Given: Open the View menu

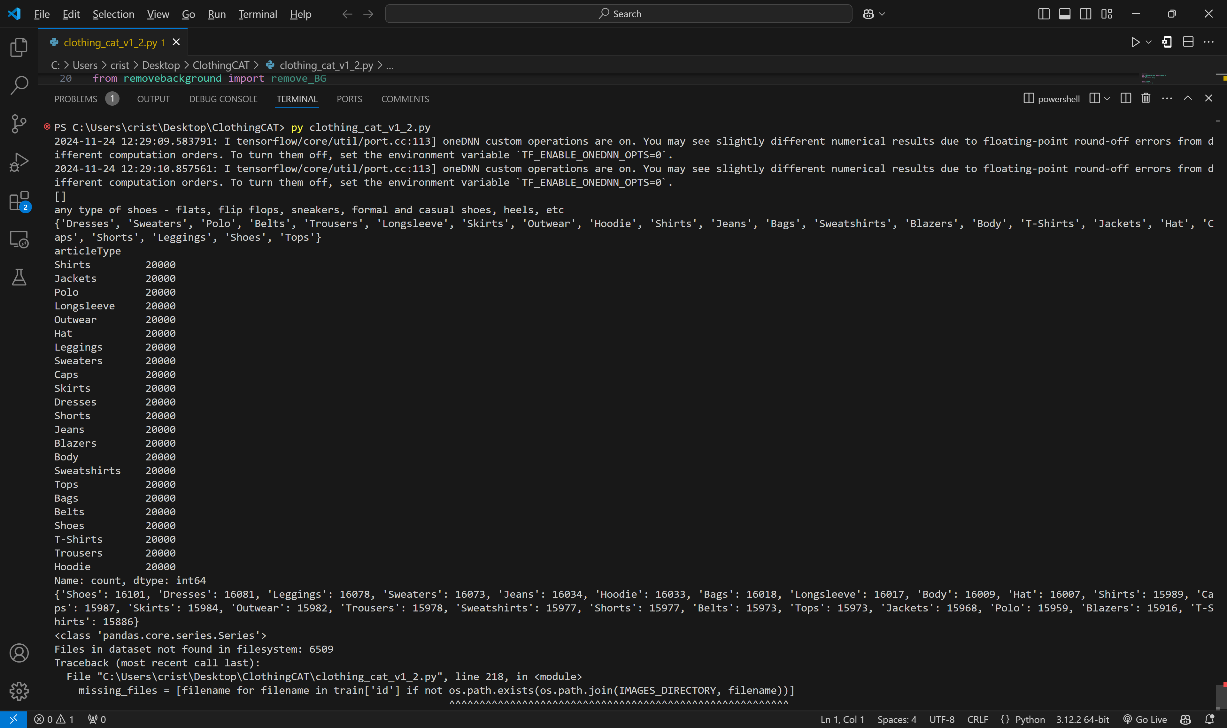Looking at the screenshot, I should pyautogui.click(x=158, y=14).
